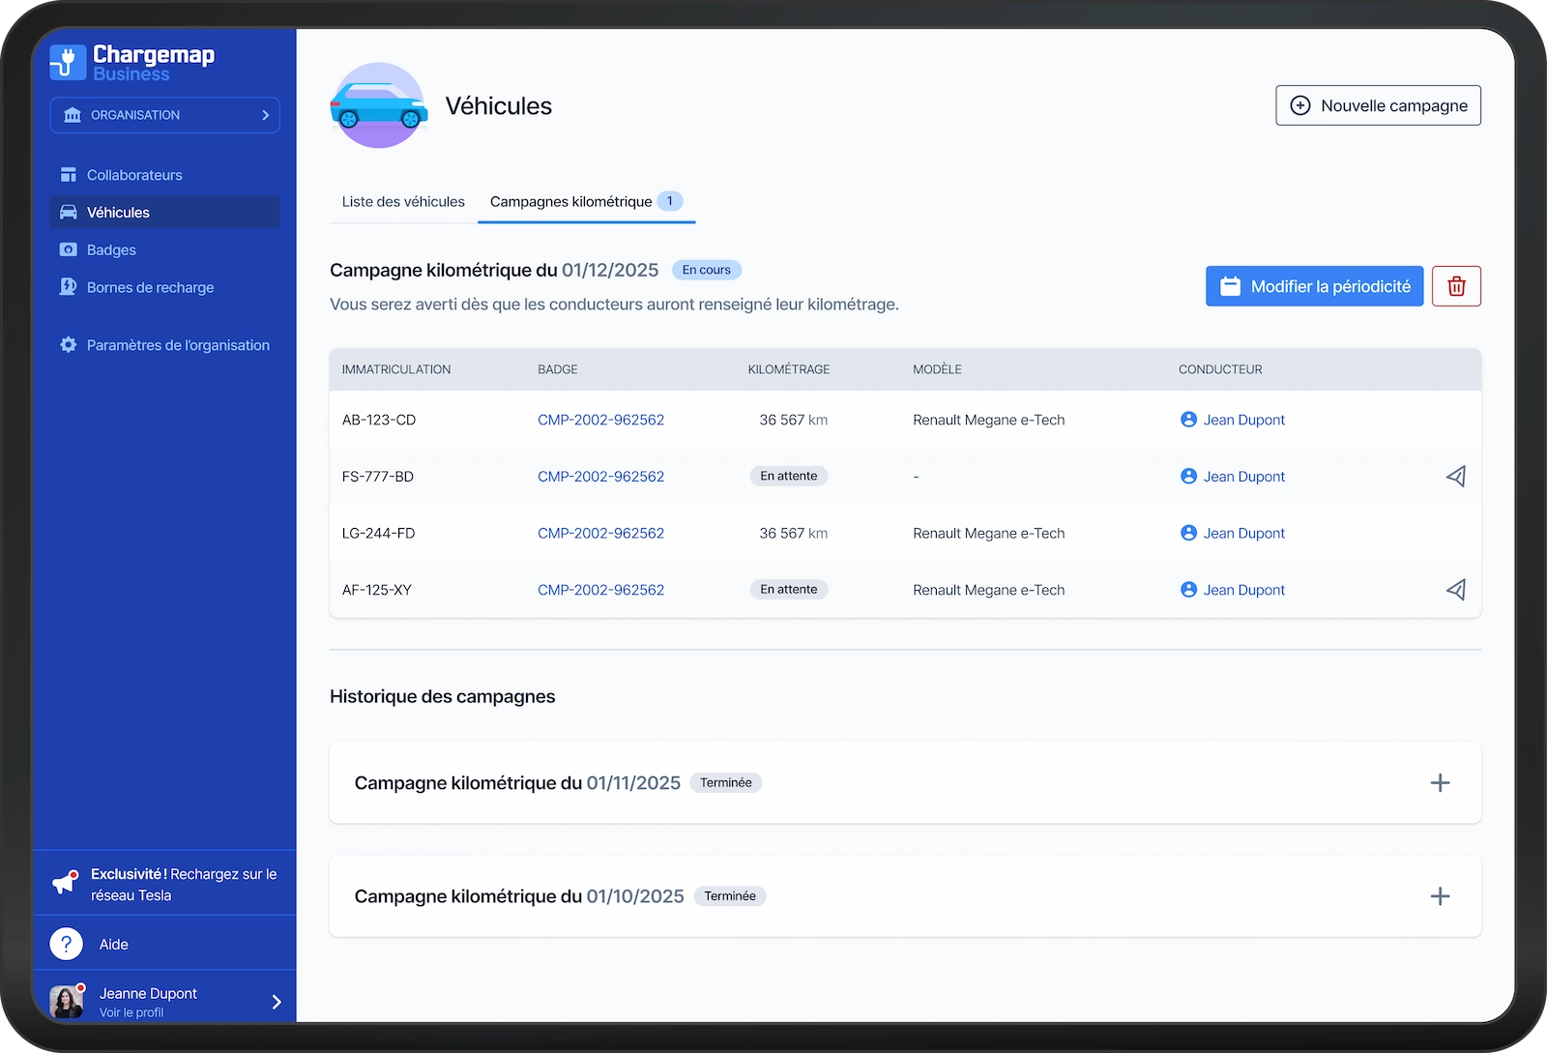Viewport: 1547px width, 1053px height.
Task: Click the BADGE column header
Action: click(558, 369)
